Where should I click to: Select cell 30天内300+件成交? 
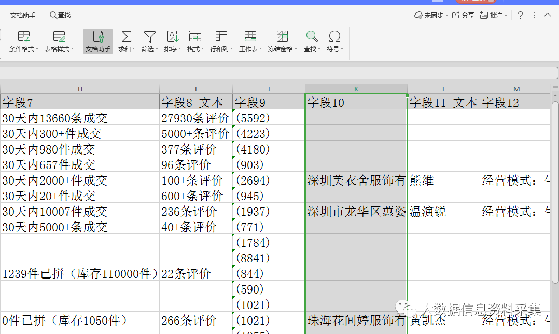pyautogui.click(x=80, y=133)
